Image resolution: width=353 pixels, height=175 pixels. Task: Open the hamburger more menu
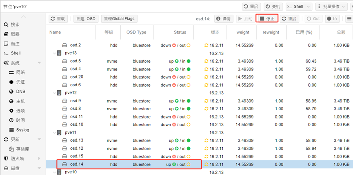pos(349,19)
